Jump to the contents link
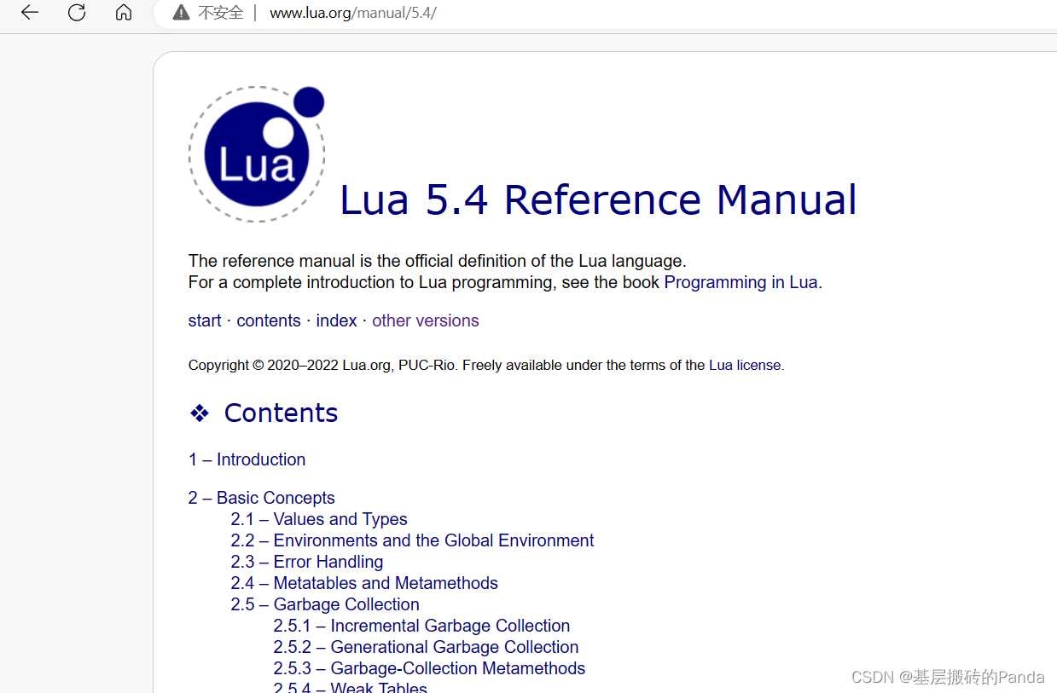 (269, 321)
